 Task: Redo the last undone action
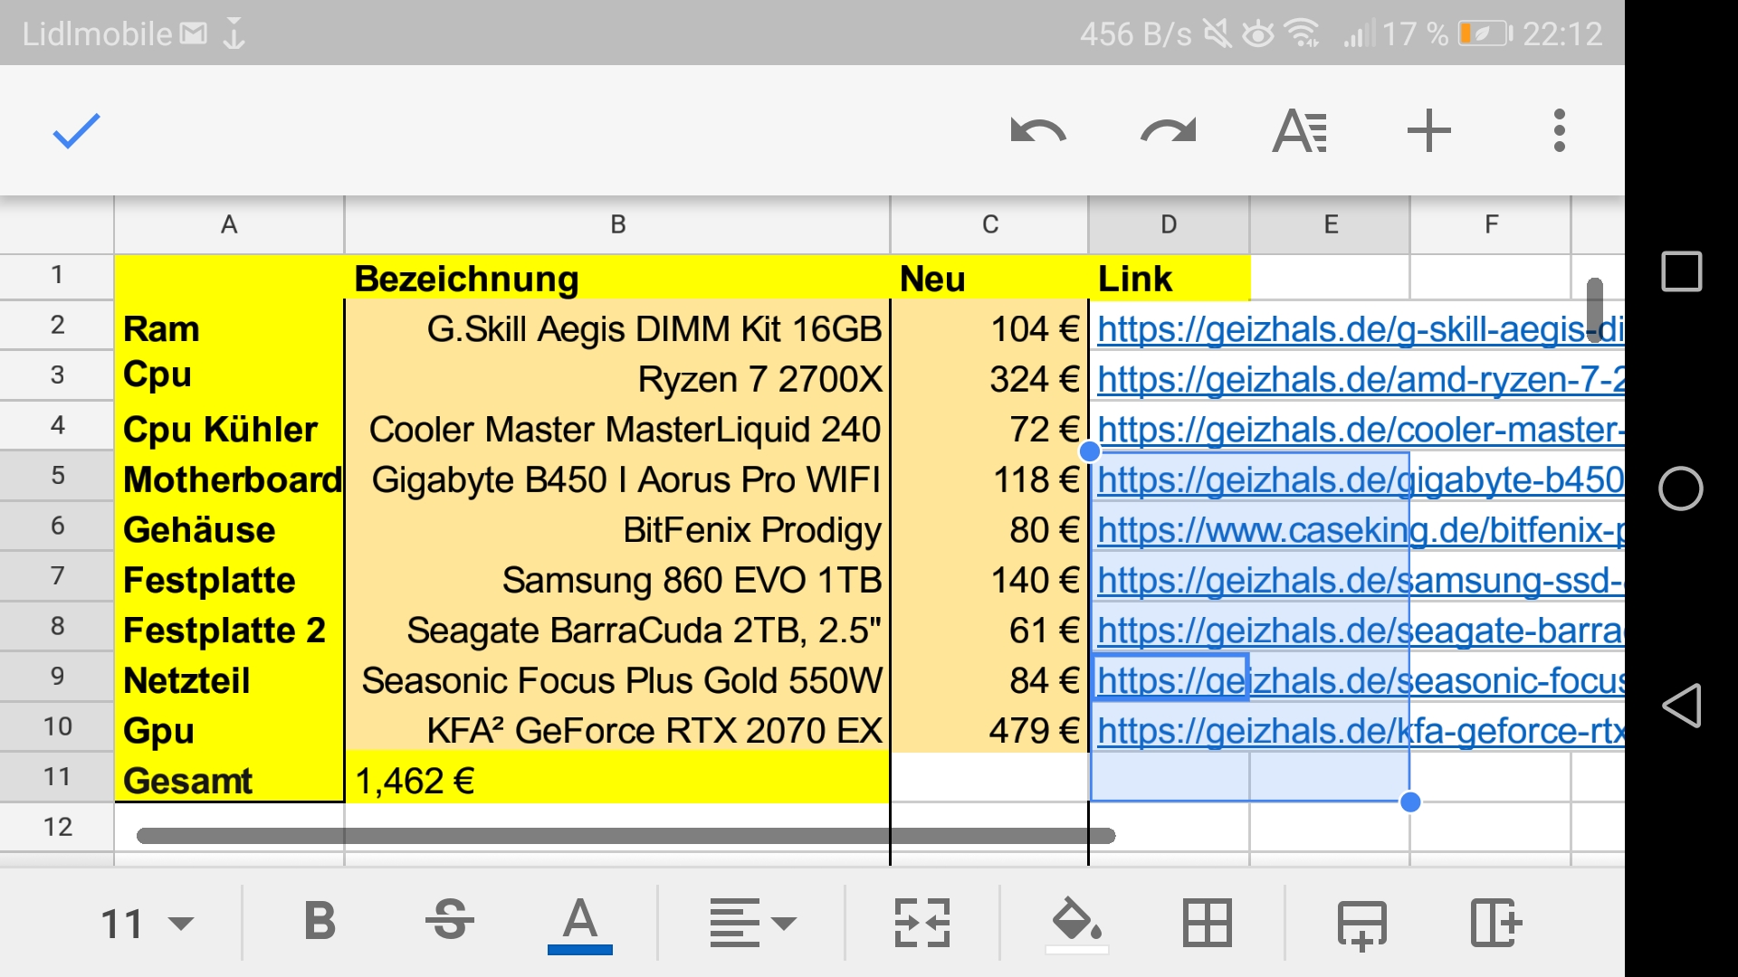coord(1168,131)
